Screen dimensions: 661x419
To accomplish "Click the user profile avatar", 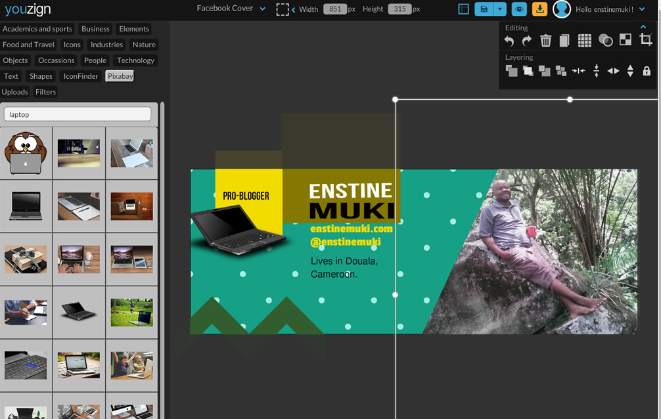I will coord(562,9).
